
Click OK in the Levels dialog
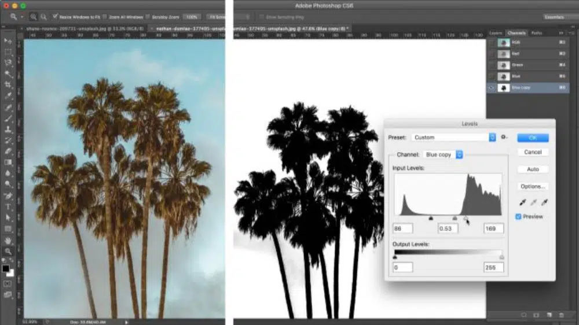pyautogui.click(x=532, y=138)
